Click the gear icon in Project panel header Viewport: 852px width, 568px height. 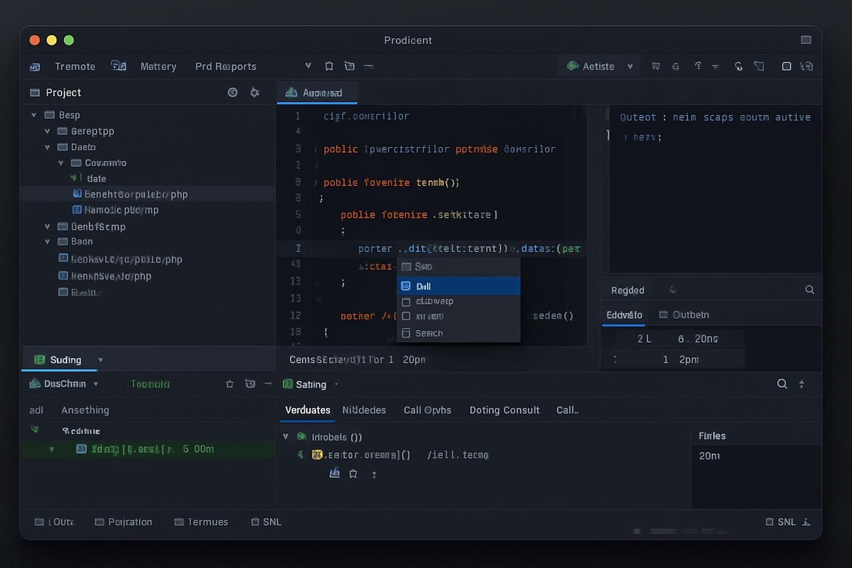pos(255,93)
